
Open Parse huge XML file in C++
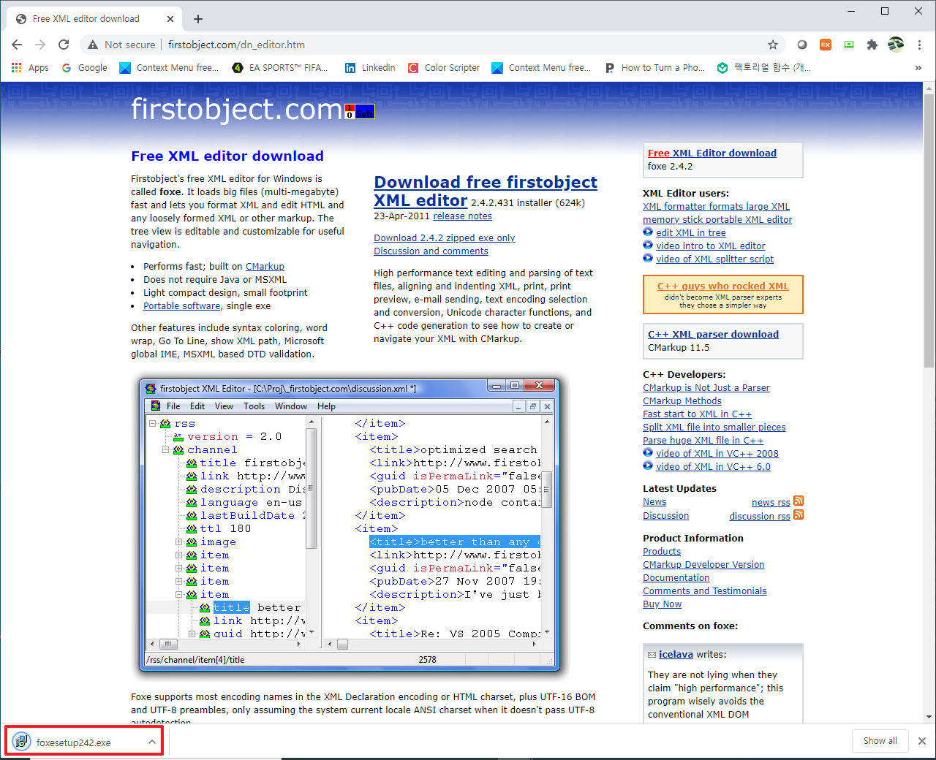pyautogui.click(x=703, y=441)
